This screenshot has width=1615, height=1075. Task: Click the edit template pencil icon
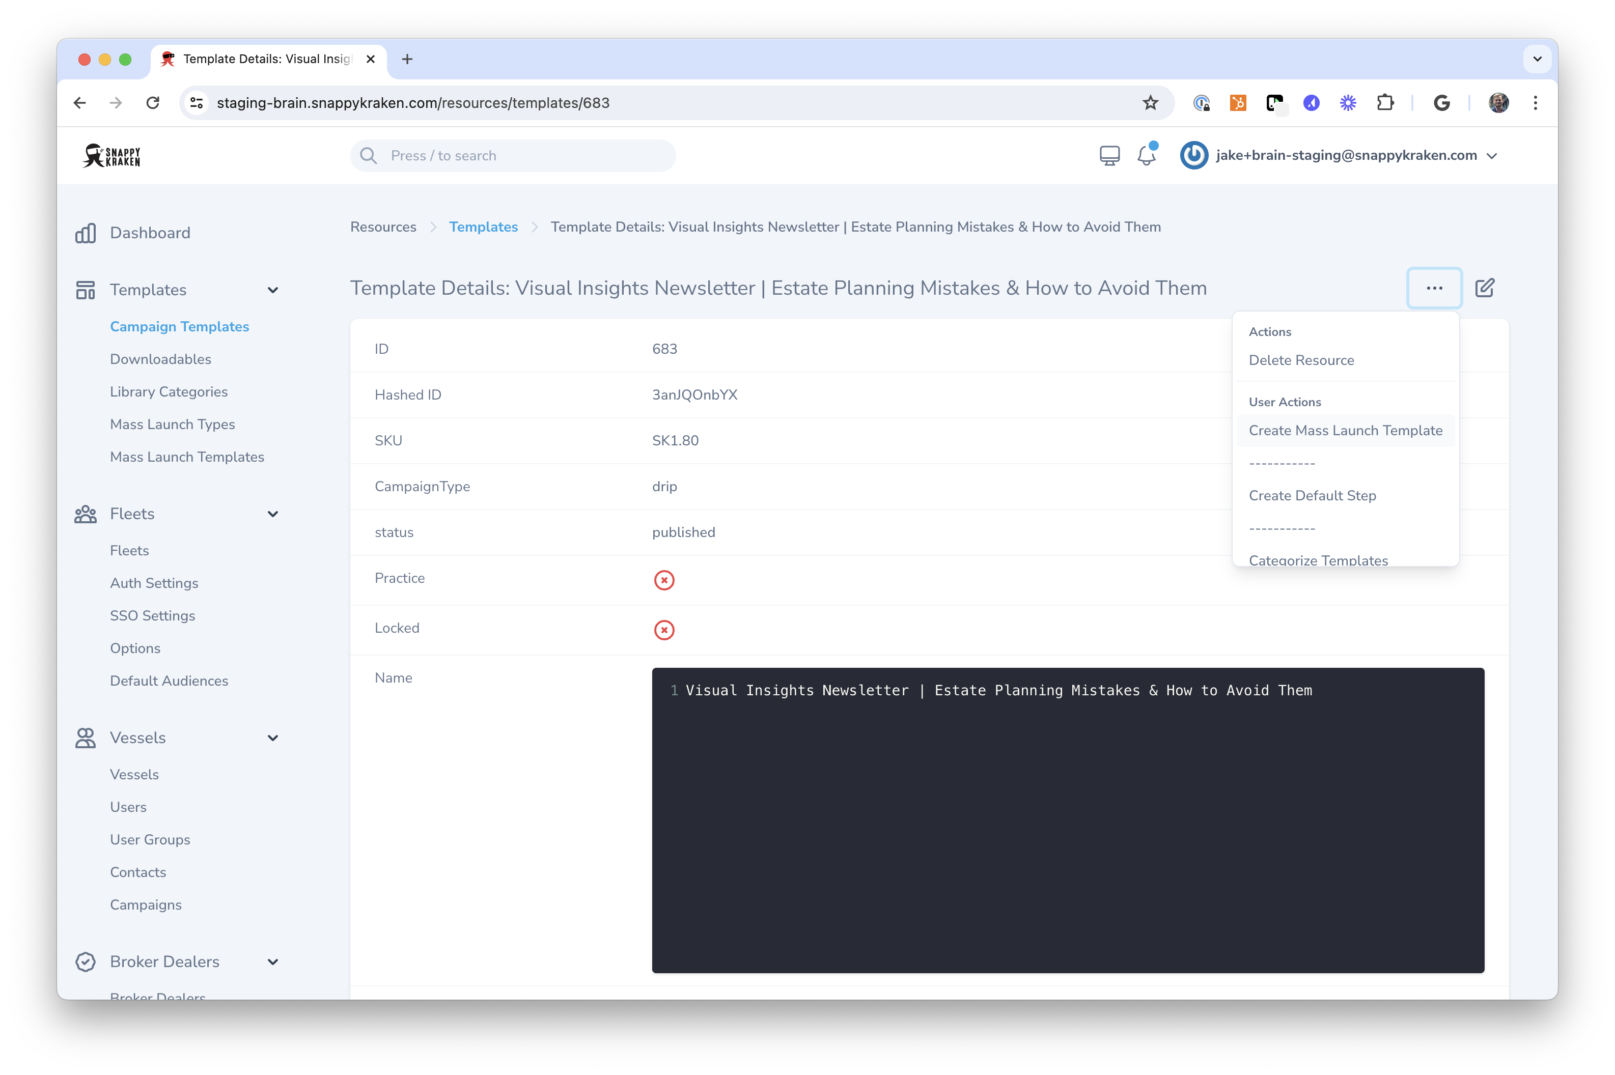point(1485,288)
